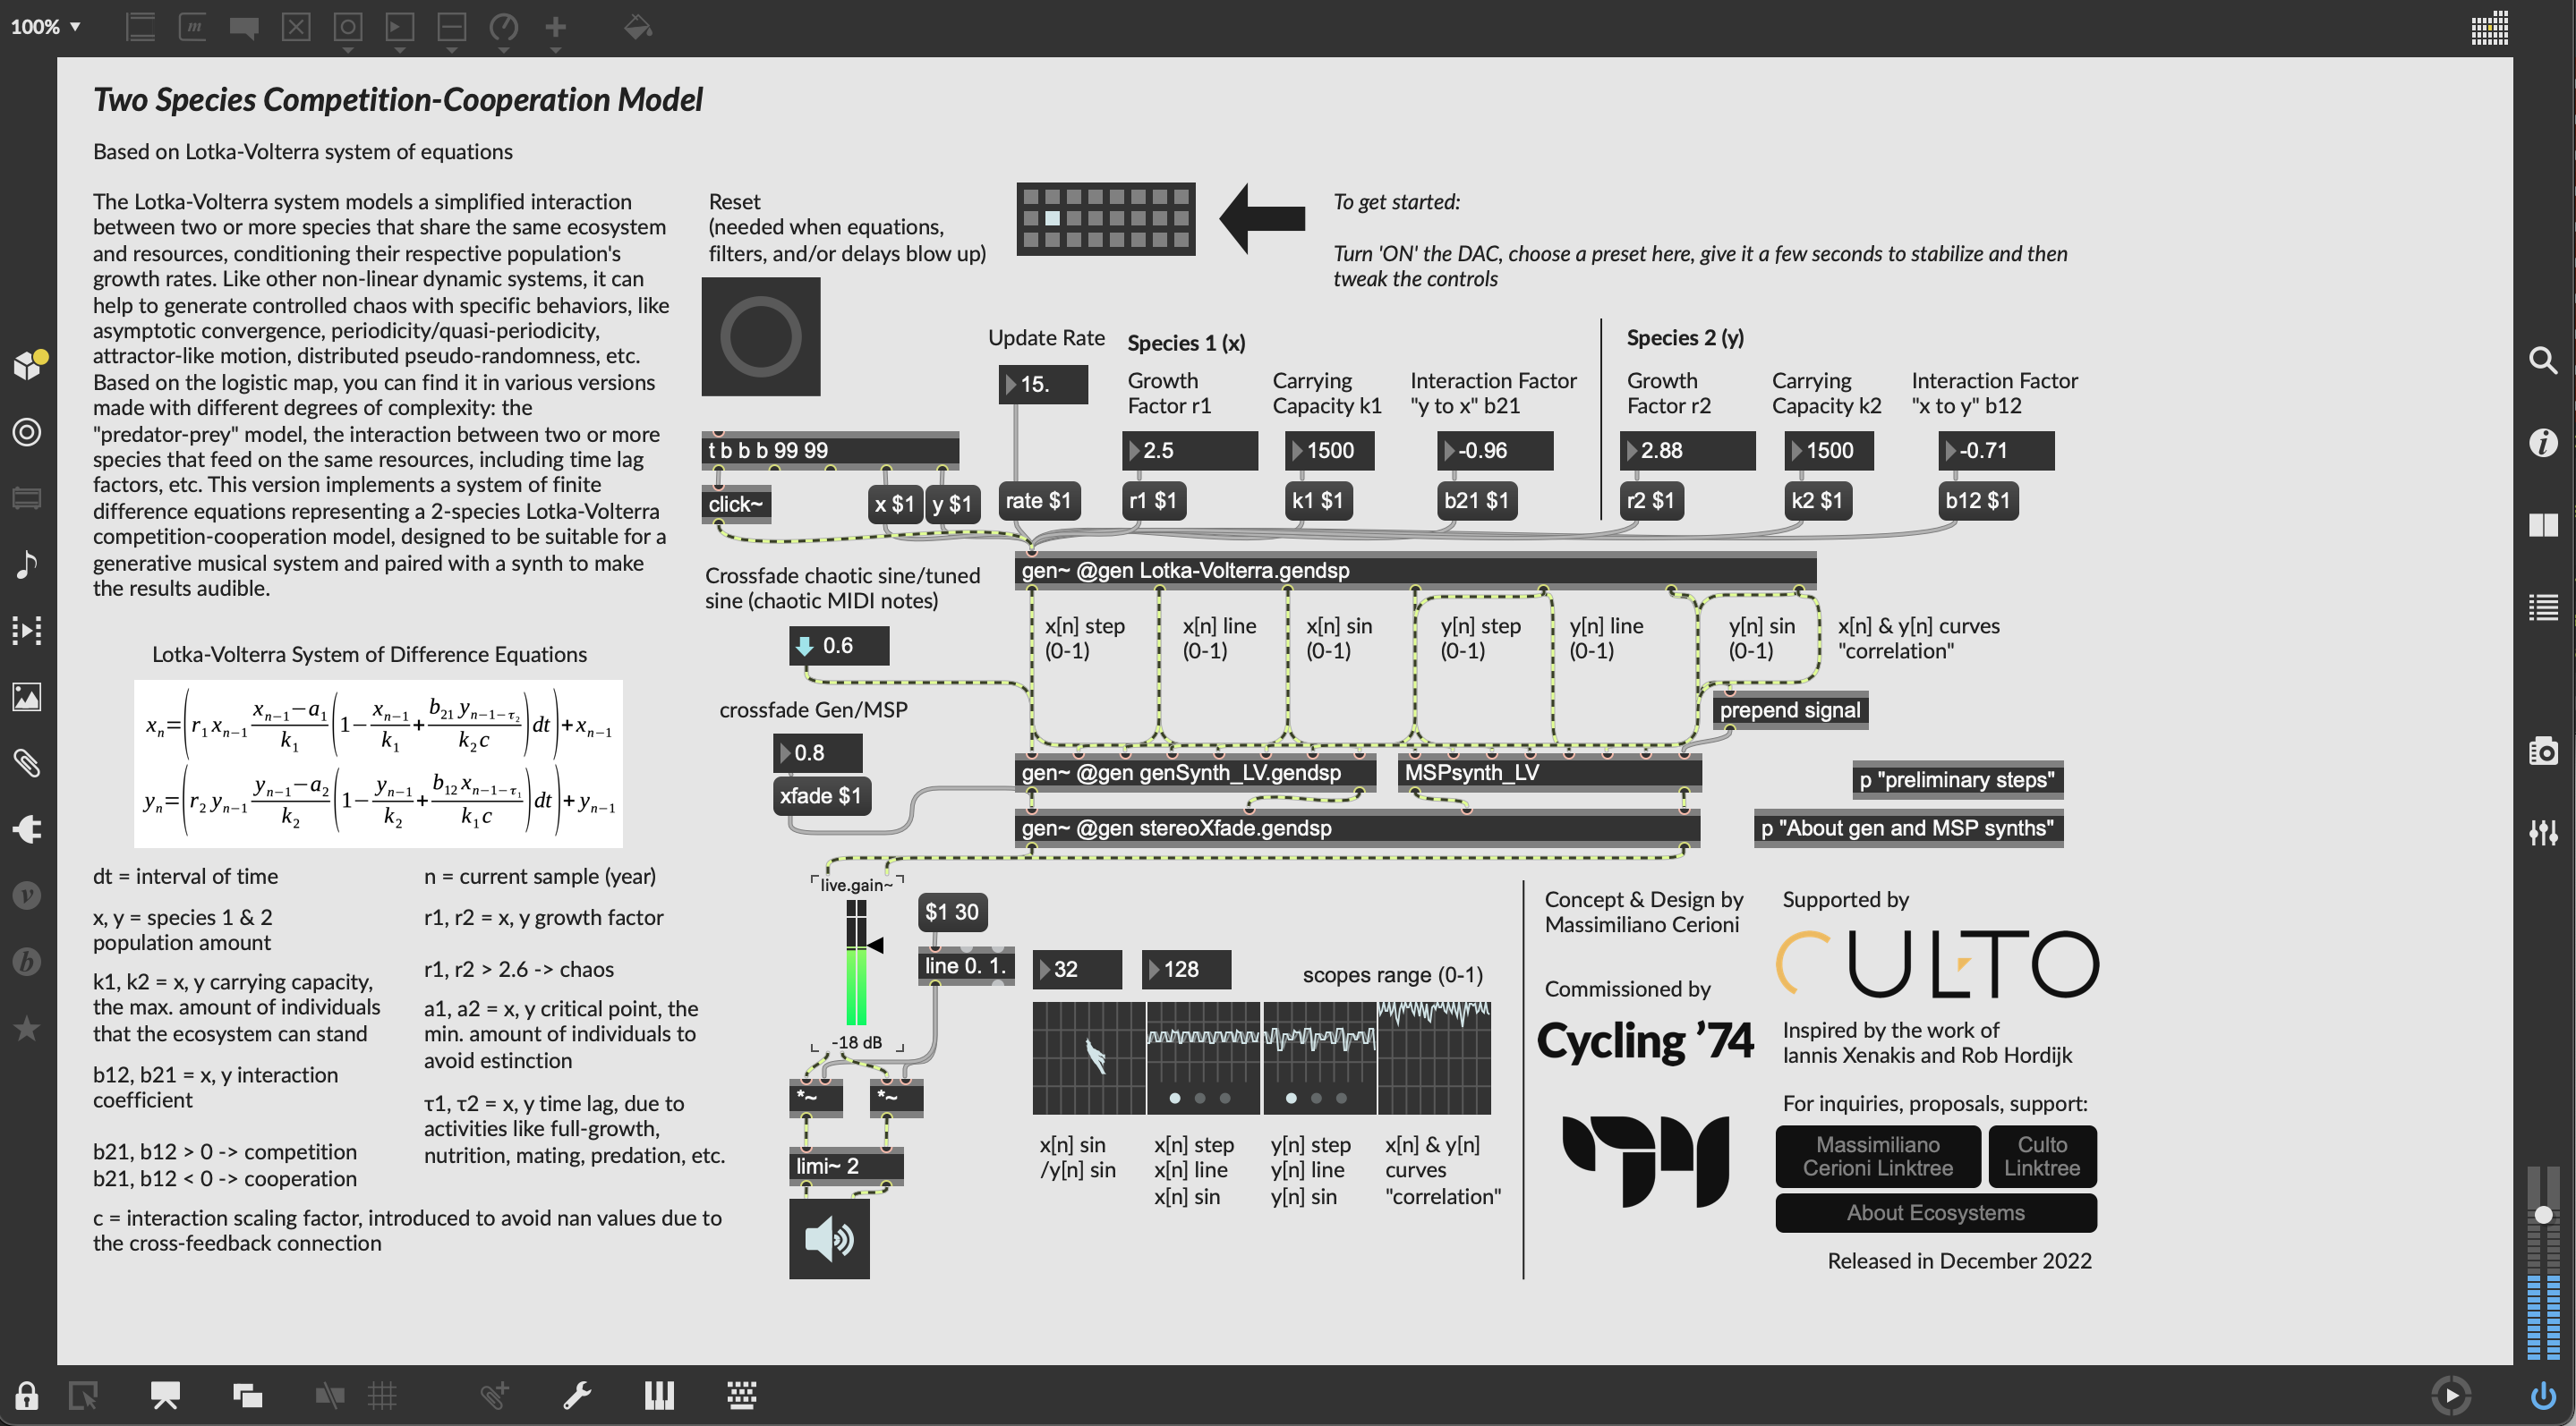Open the Audio note browser in left sidebar

pos(27,564)
